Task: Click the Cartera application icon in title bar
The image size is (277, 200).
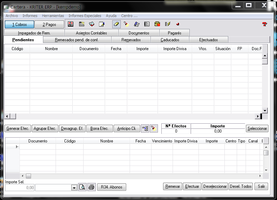Action: 6,7
